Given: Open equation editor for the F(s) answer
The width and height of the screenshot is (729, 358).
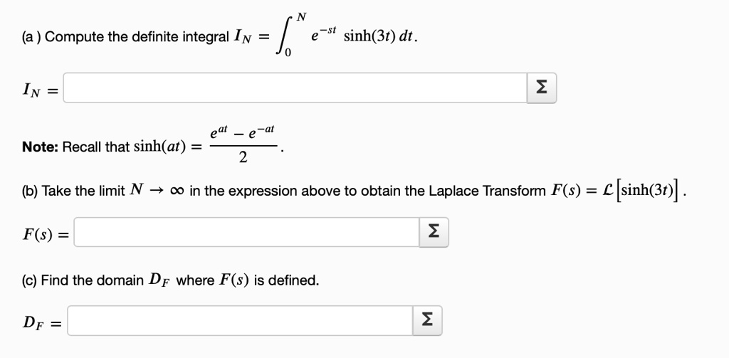Looking at the screenshot, I should pos(434,232).
